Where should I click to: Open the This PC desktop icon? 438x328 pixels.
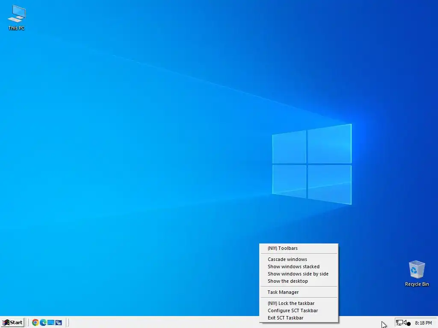[17, 18]
